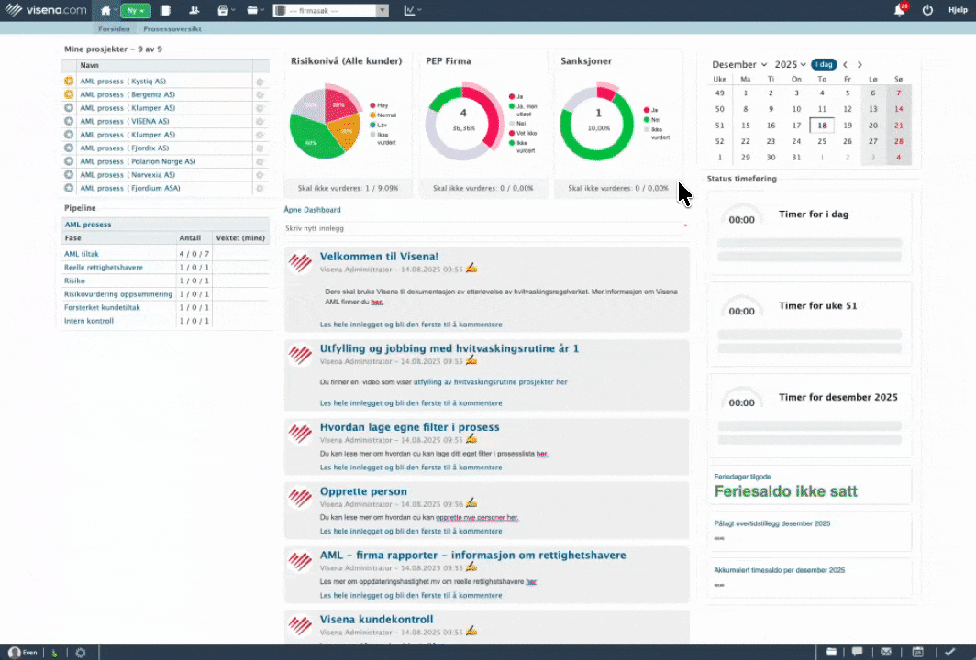Select today by clicking 'i dag'
This screenshot has width=976, height=660.
(823, 64)
